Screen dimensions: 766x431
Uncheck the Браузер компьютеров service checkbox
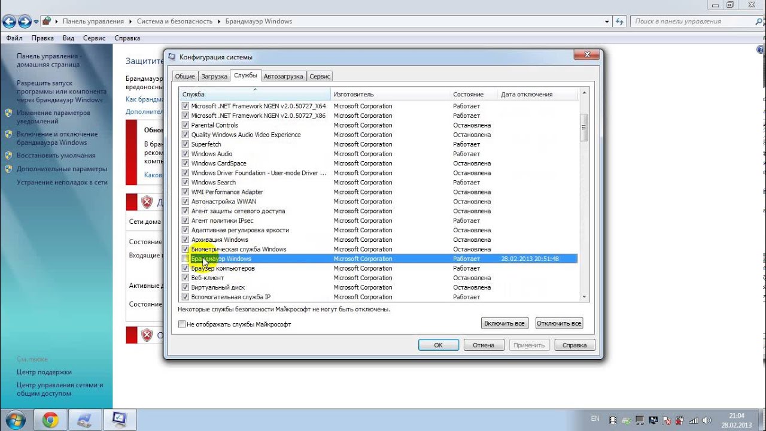[186, 268]
